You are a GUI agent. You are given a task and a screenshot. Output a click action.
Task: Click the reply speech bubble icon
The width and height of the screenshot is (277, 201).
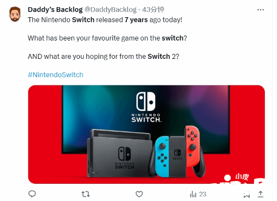click(32, 194)
